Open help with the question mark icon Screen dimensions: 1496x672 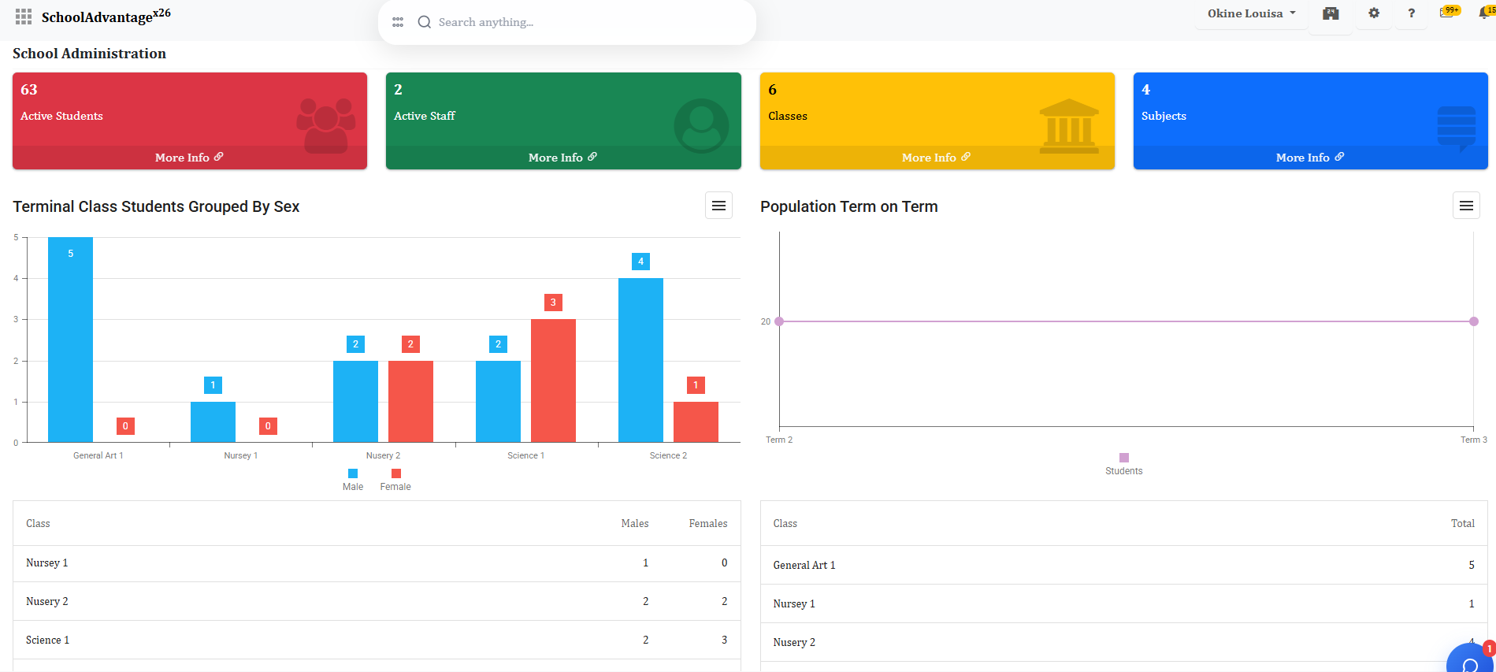pos(1411,13)
